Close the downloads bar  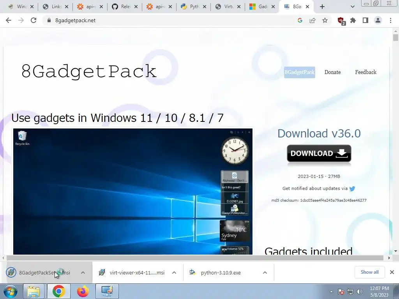pyautogui.click(x=392, y=272)
